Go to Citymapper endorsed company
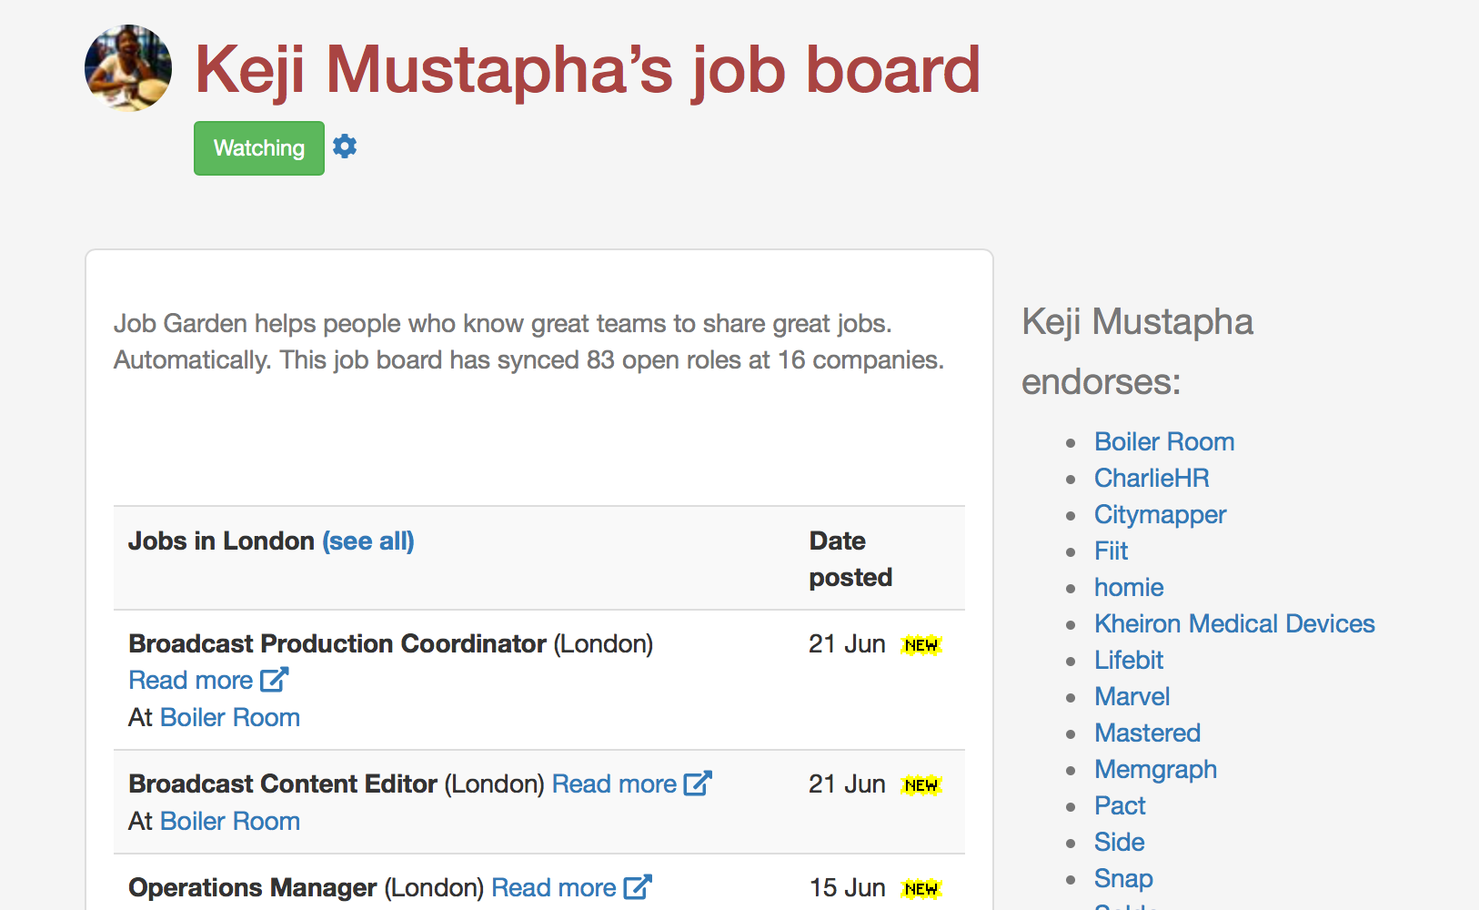 click(1160, 515)
